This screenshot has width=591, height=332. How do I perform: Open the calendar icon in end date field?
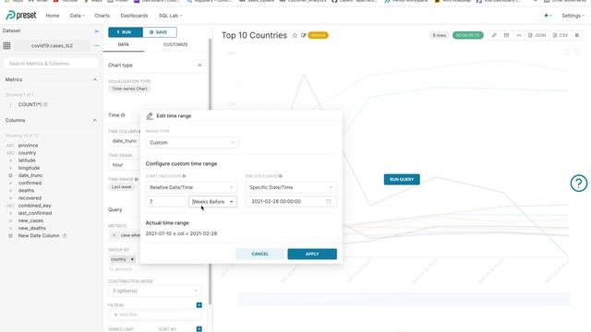tap(329, 202)
